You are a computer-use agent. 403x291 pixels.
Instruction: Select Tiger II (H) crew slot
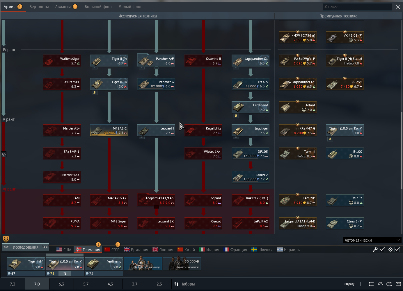tap(26, 264)
